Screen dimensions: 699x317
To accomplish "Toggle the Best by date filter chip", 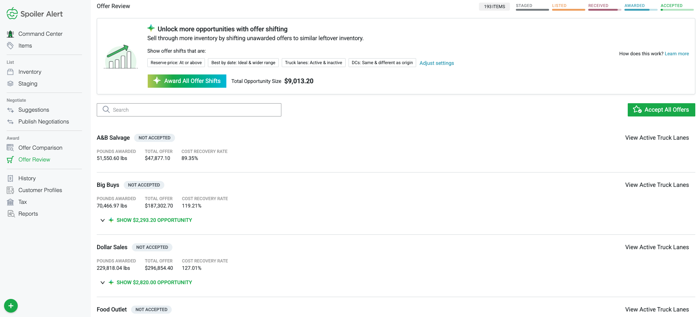I will [x=243, y=63].
